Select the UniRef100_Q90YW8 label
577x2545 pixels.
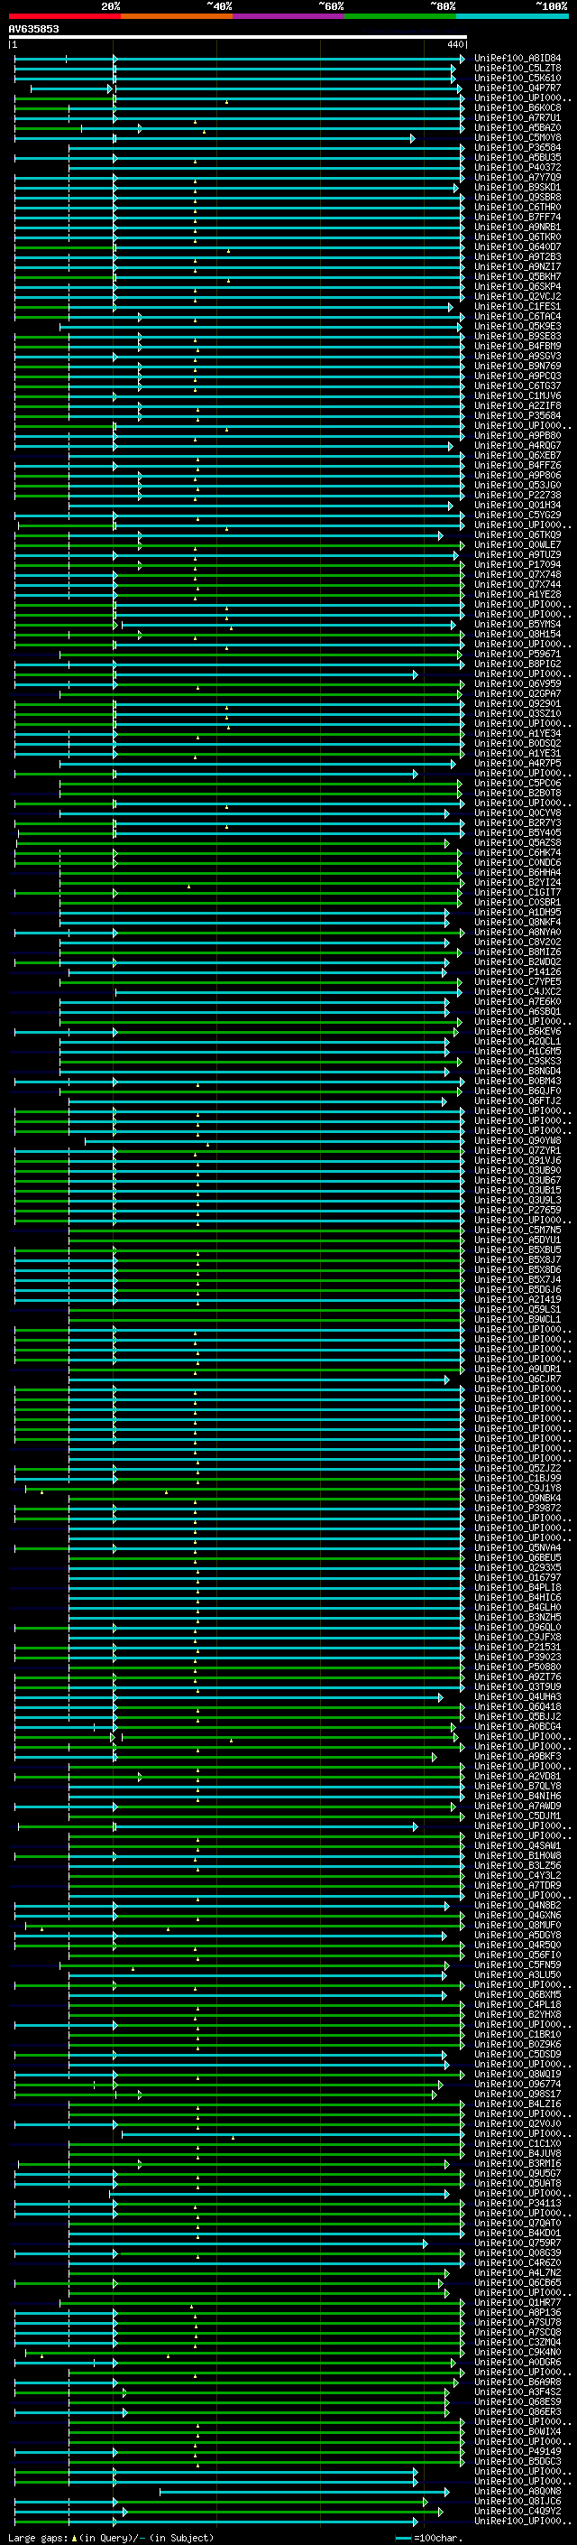(517, 1140)
